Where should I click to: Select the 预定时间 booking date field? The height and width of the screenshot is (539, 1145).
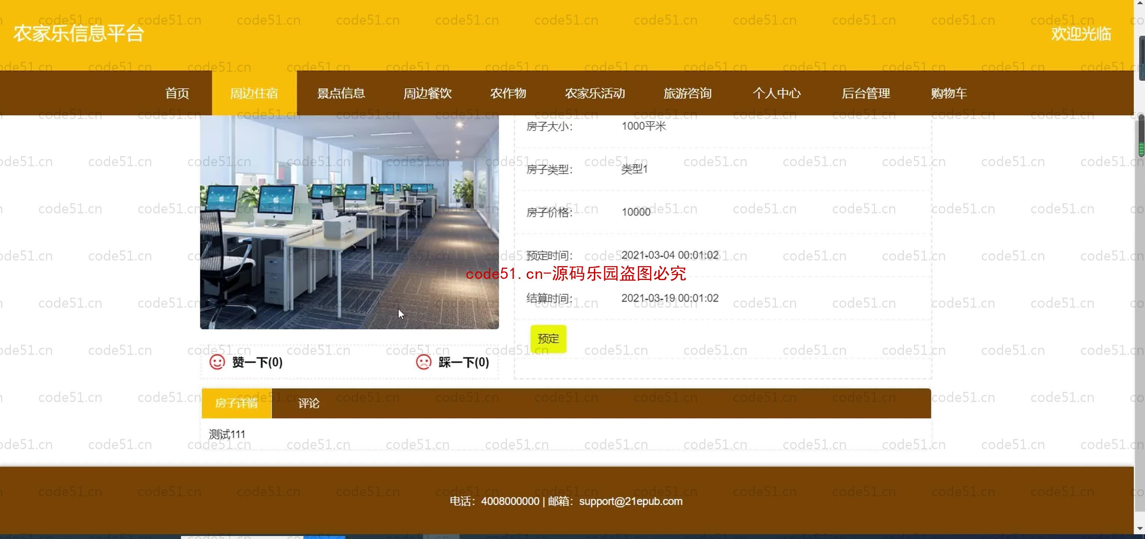pos(669,255)
